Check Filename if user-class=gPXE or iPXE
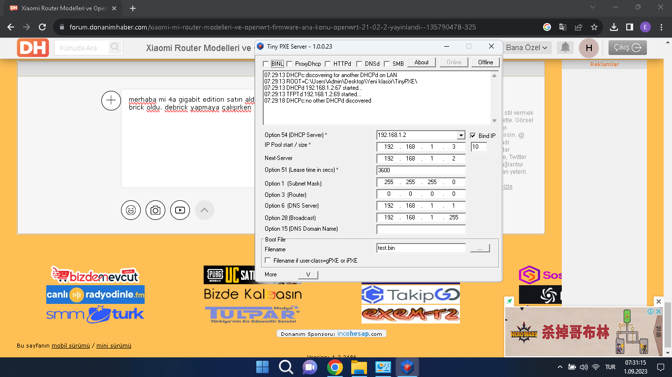Image resolution: width=672 pixels, height=377 pixels. pyautogui.click(x=268, y=260)
